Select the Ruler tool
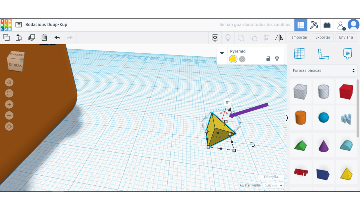The image size is (360, 202). click(x=323, y=54)
